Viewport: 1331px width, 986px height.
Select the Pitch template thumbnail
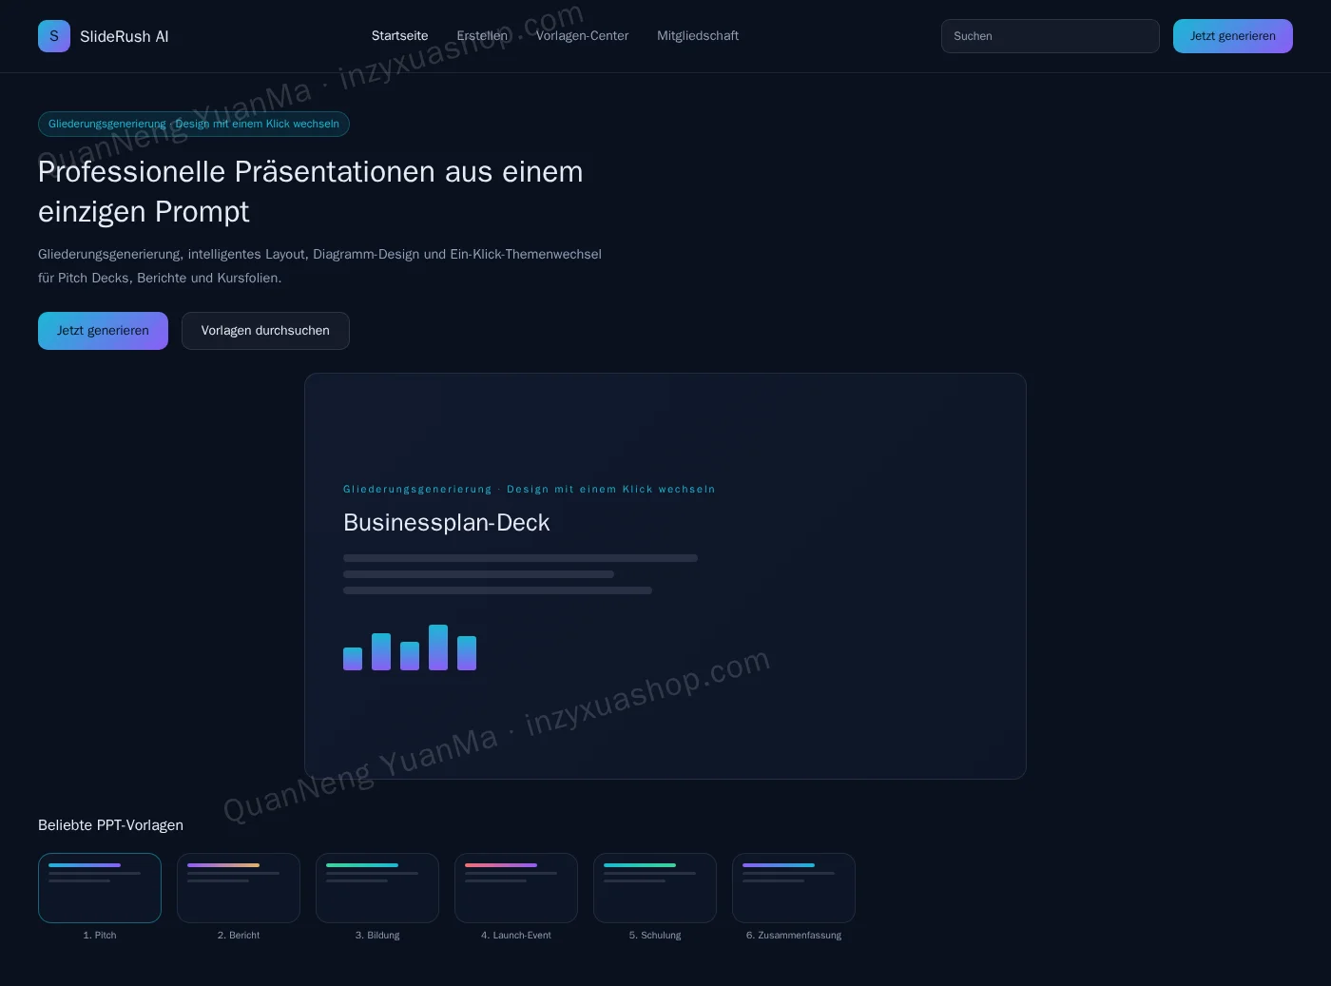click(x=100, y=888)
